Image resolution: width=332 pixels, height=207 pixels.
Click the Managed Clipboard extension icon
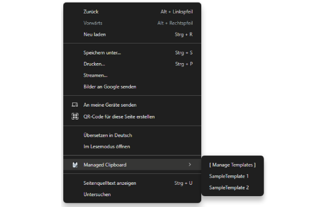click(x=75, y=165)
